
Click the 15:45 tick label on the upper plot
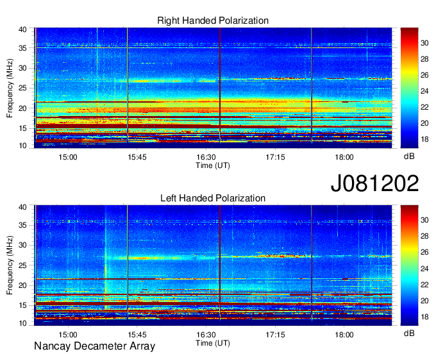coord(137,157)
